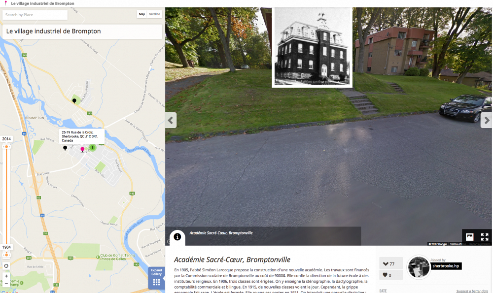Adjust the 2014 upper timeline slider handle
The height and width of the screenshot is (293, 493).
pyautogui.click(x=6, y=147)
